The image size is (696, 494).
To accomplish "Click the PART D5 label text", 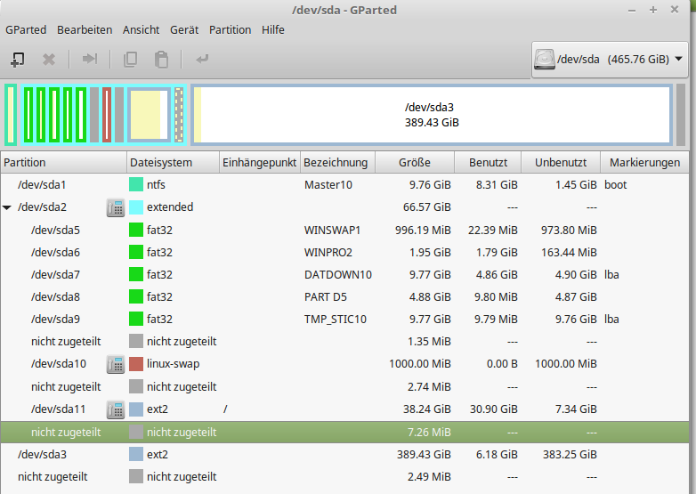I will [x=326, y=296].
